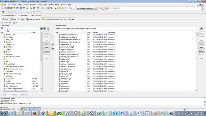
Task: Open the Local System drive dropdown
Action: click(42, 28)
